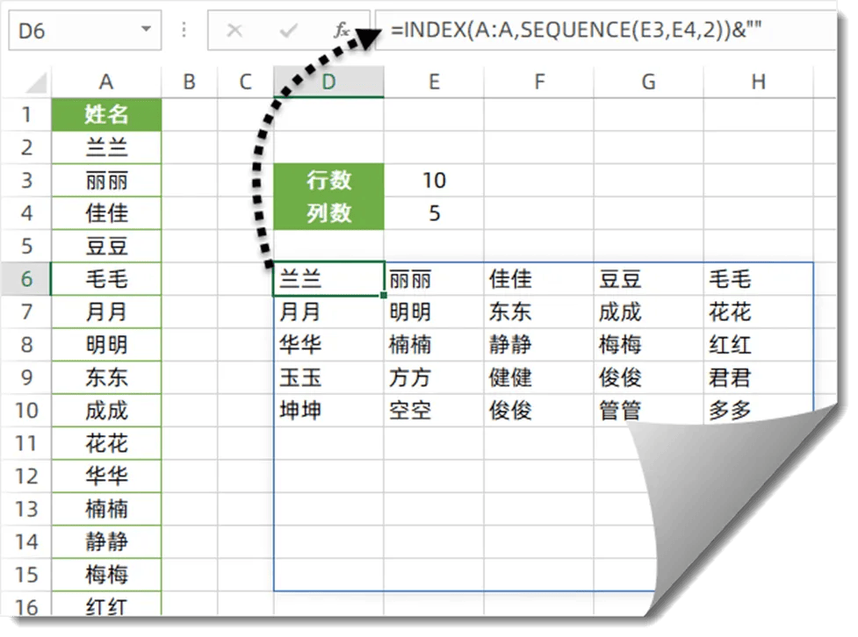Select row 13 header
The image size is (858, 637).
(x=26, y=509)
